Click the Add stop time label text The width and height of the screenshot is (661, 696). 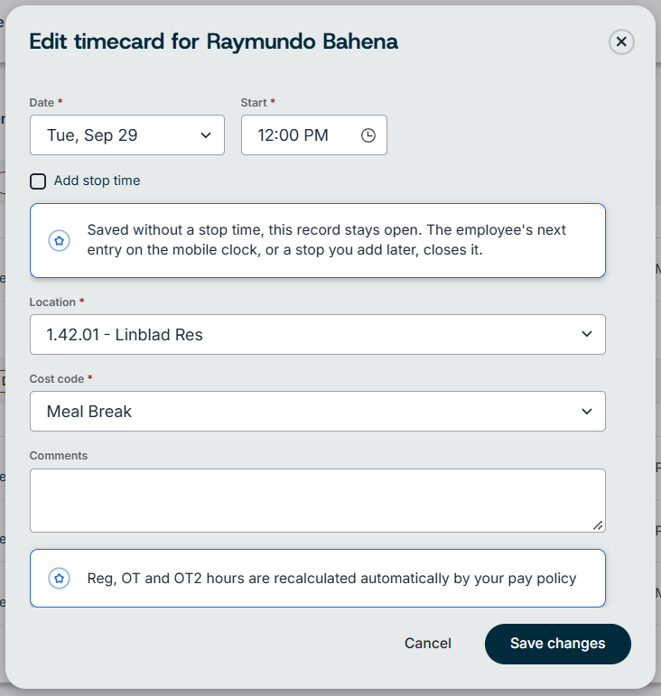coord(97,181)
